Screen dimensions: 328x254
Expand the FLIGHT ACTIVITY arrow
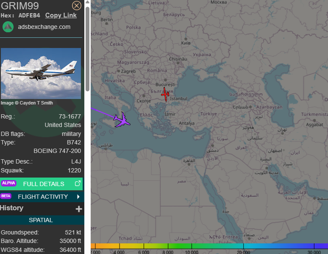pos(78,197)
